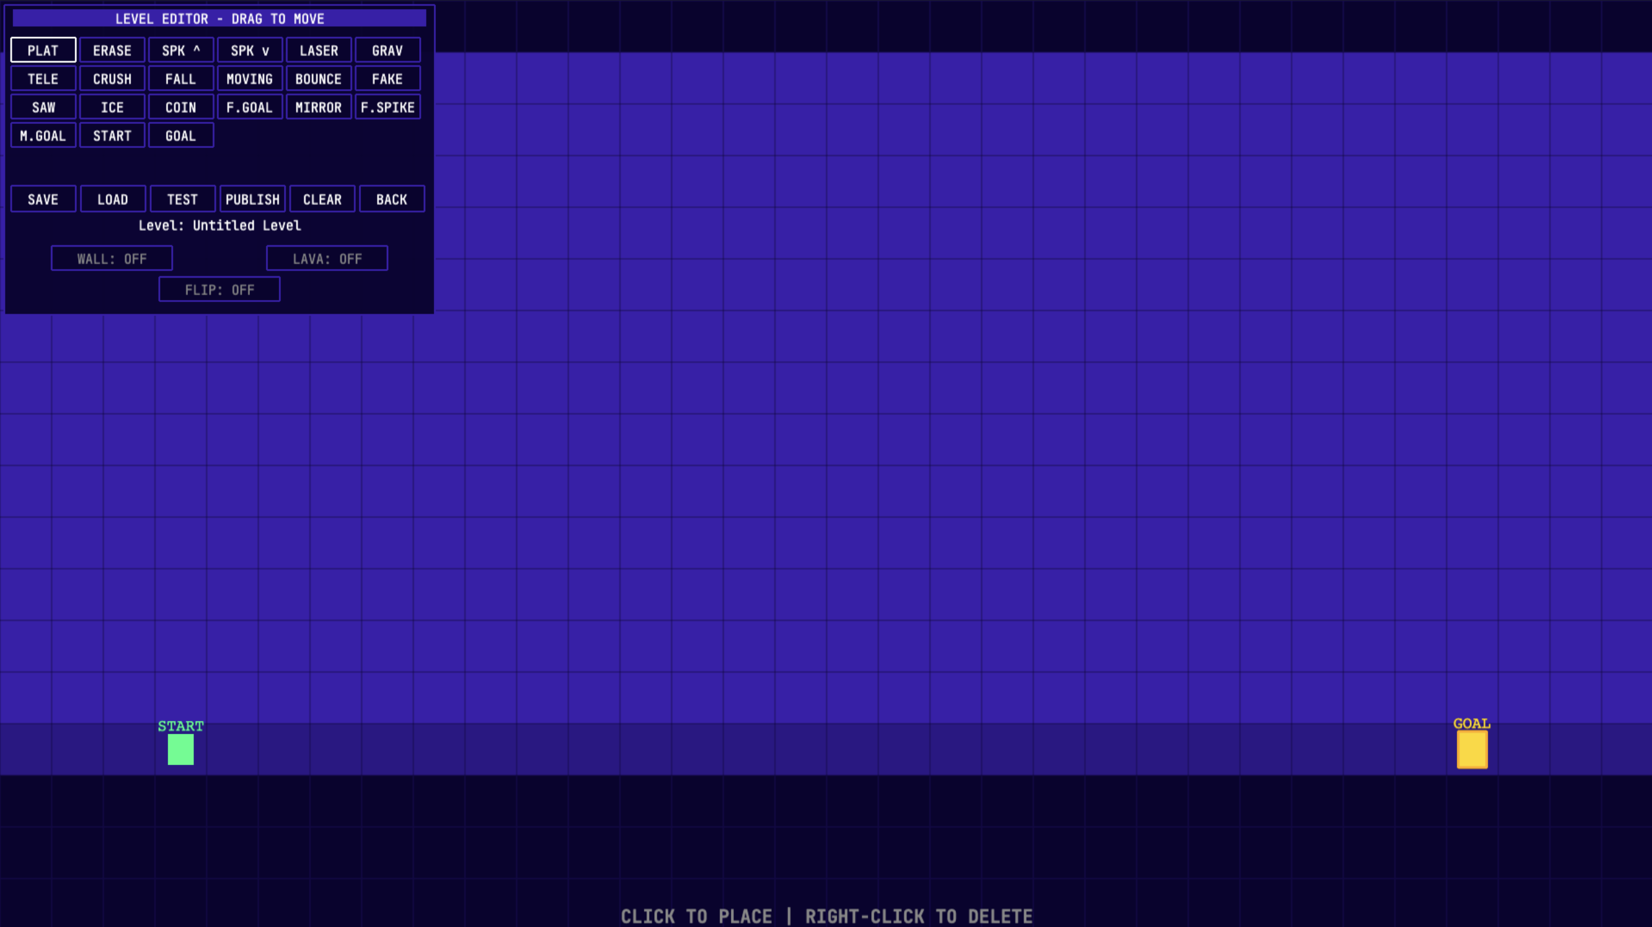The width and height of the screenshot is (1652, 927).
Task: Pick the BOUNCE pad tool
Action: (x=318, y=79)
